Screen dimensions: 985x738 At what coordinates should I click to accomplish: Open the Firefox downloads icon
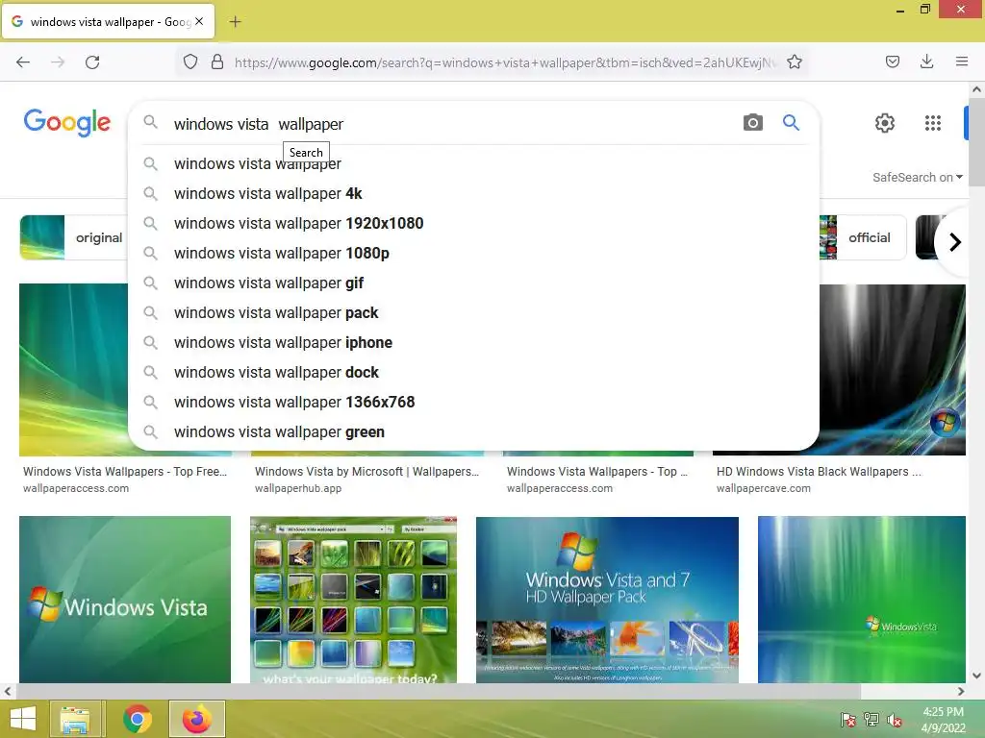(x=926, y=62)
